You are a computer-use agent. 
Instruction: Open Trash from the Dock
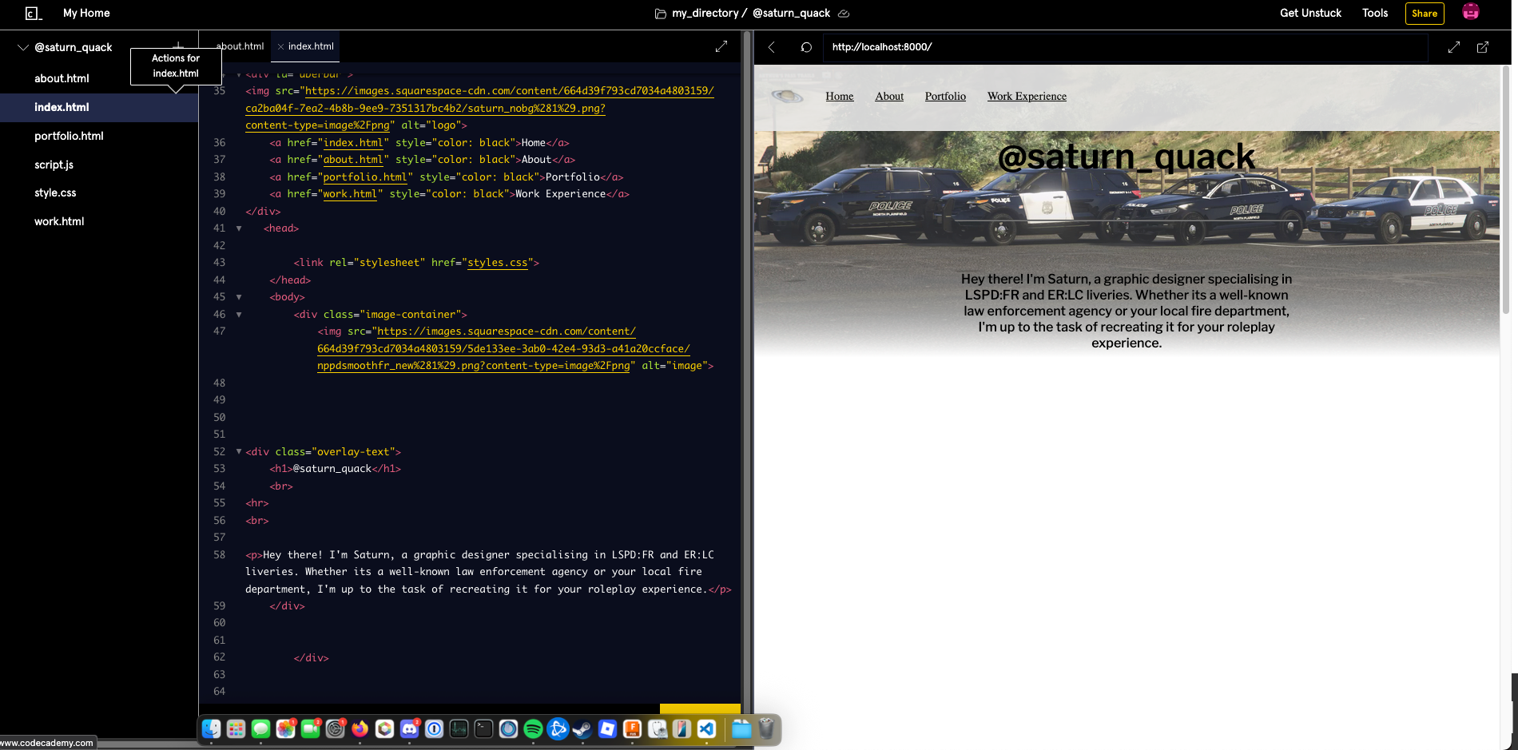tap(766, 728)
